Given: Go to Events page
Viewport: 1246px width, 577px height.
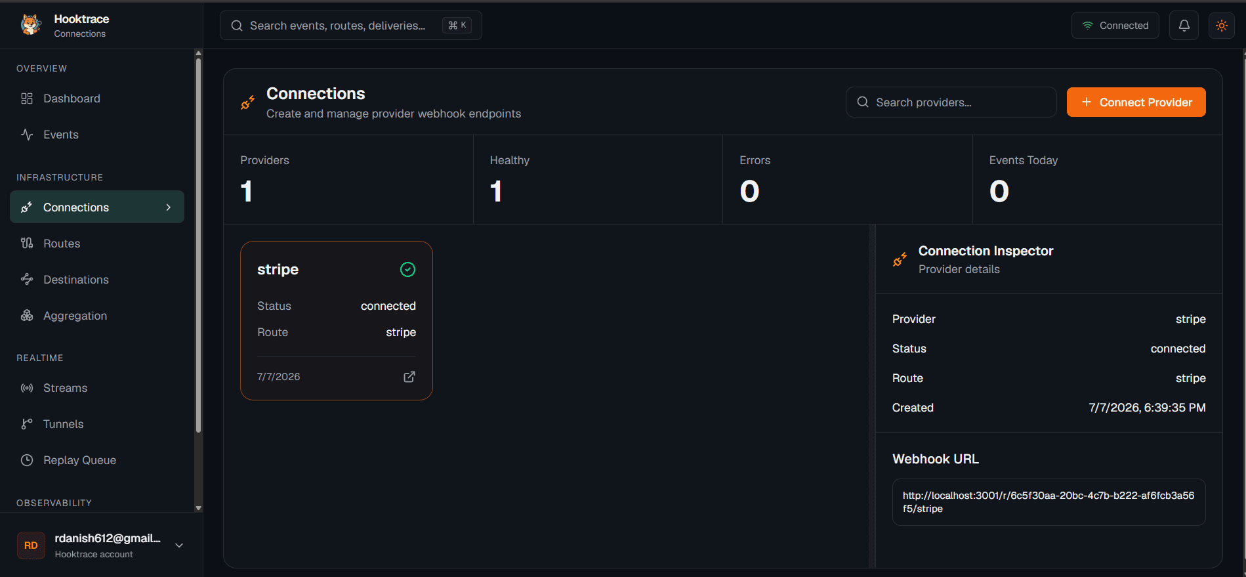Looking at the screenshot, I should (x=97, y=135).
